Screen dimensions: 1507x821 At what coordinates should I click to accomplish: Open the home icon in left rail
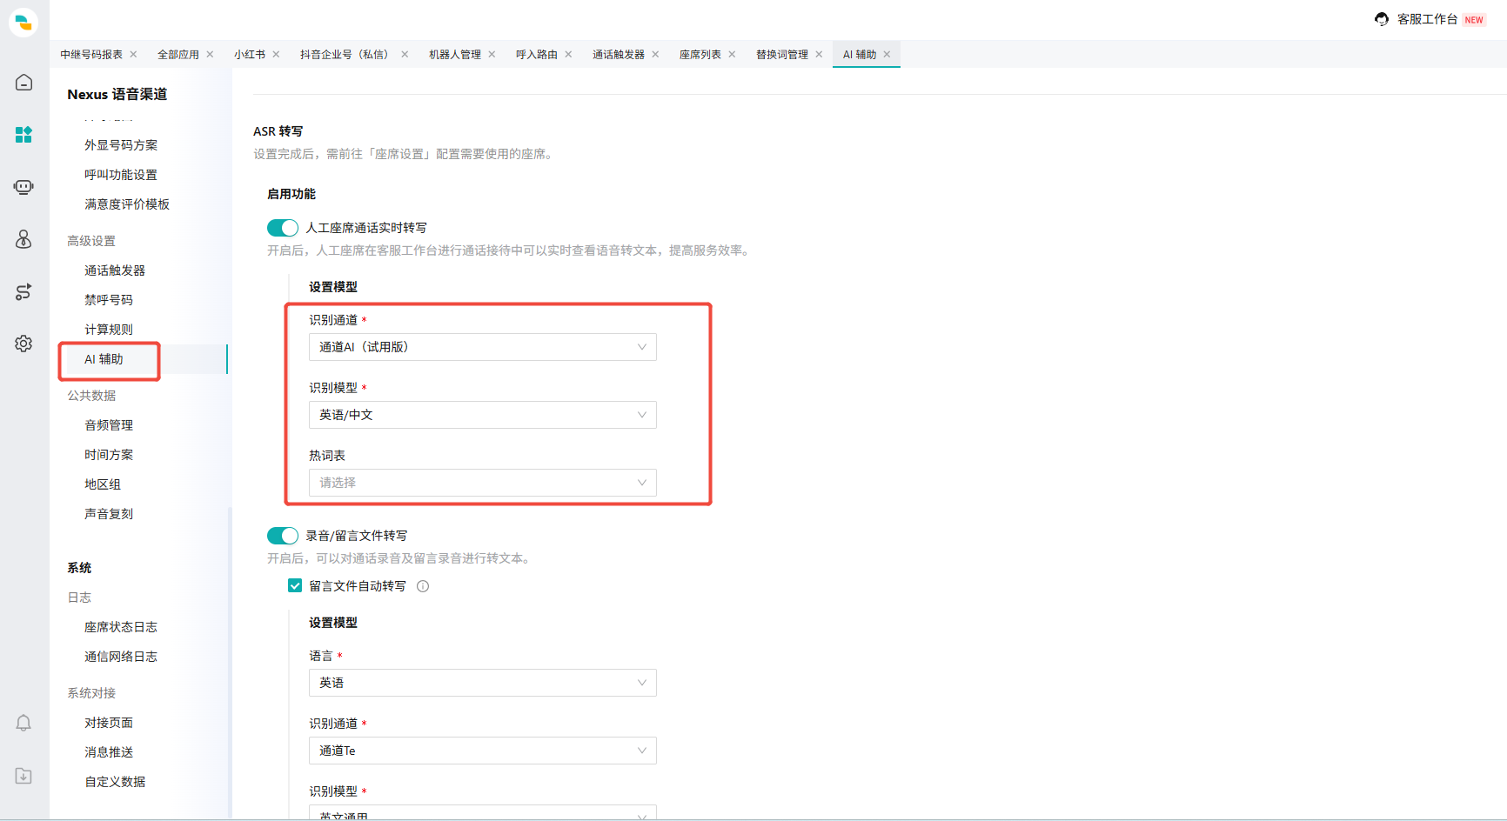[x=23, y=83]
